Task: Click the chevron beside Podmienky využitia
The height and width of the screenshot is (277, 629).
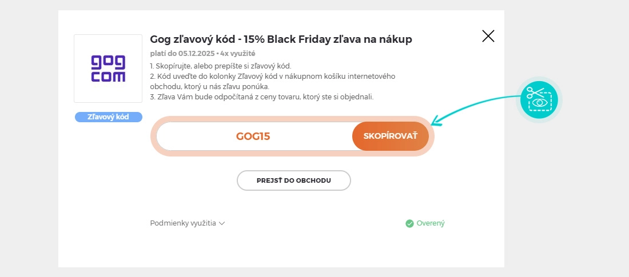Action: coord(222,223)
